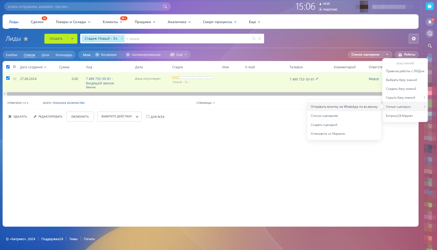Click the settings gear button near search
This screenshot has height=250, width=437.
click(x=413, y=39)
